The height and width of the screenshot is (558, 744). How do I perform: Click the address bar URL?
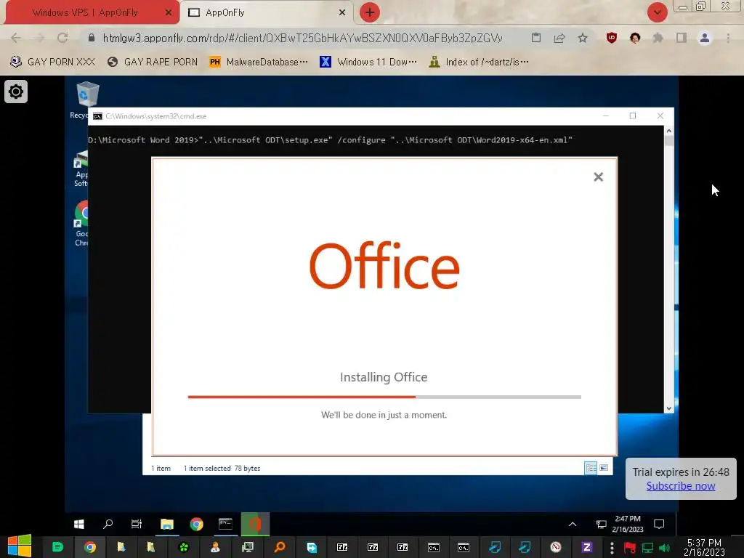(303, 38)
